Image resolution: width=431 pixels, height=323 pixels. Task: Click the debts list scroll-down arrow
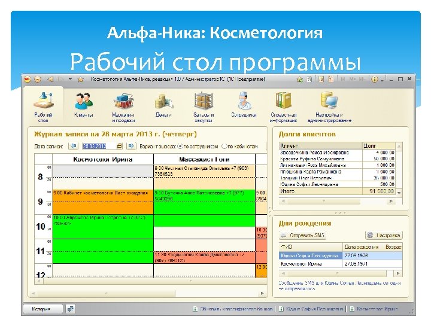(399, 193)
